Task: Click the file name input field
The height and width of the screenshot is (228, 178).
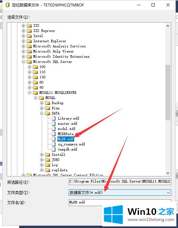Action: point(120,203)
